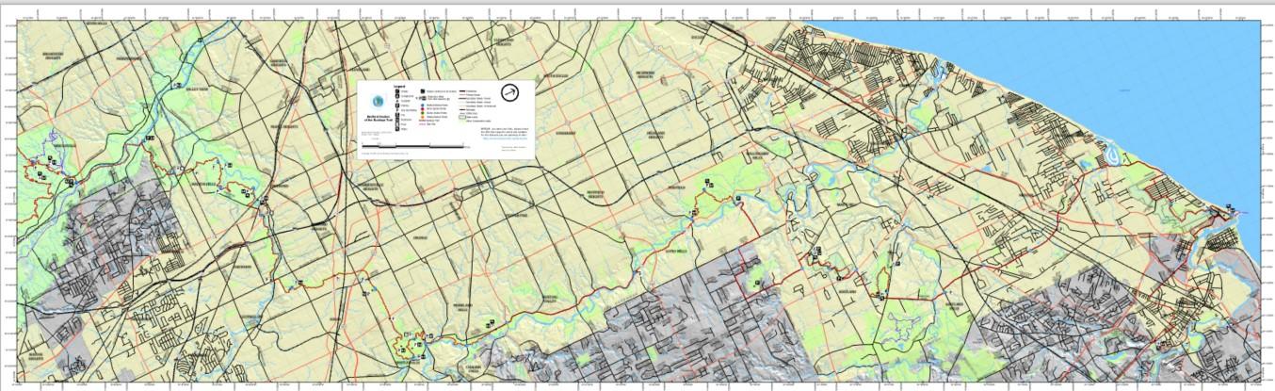This screenshot has height=391, width=1275.
Task: Click the globe logo in the legend box
Action: click(378, 101)
